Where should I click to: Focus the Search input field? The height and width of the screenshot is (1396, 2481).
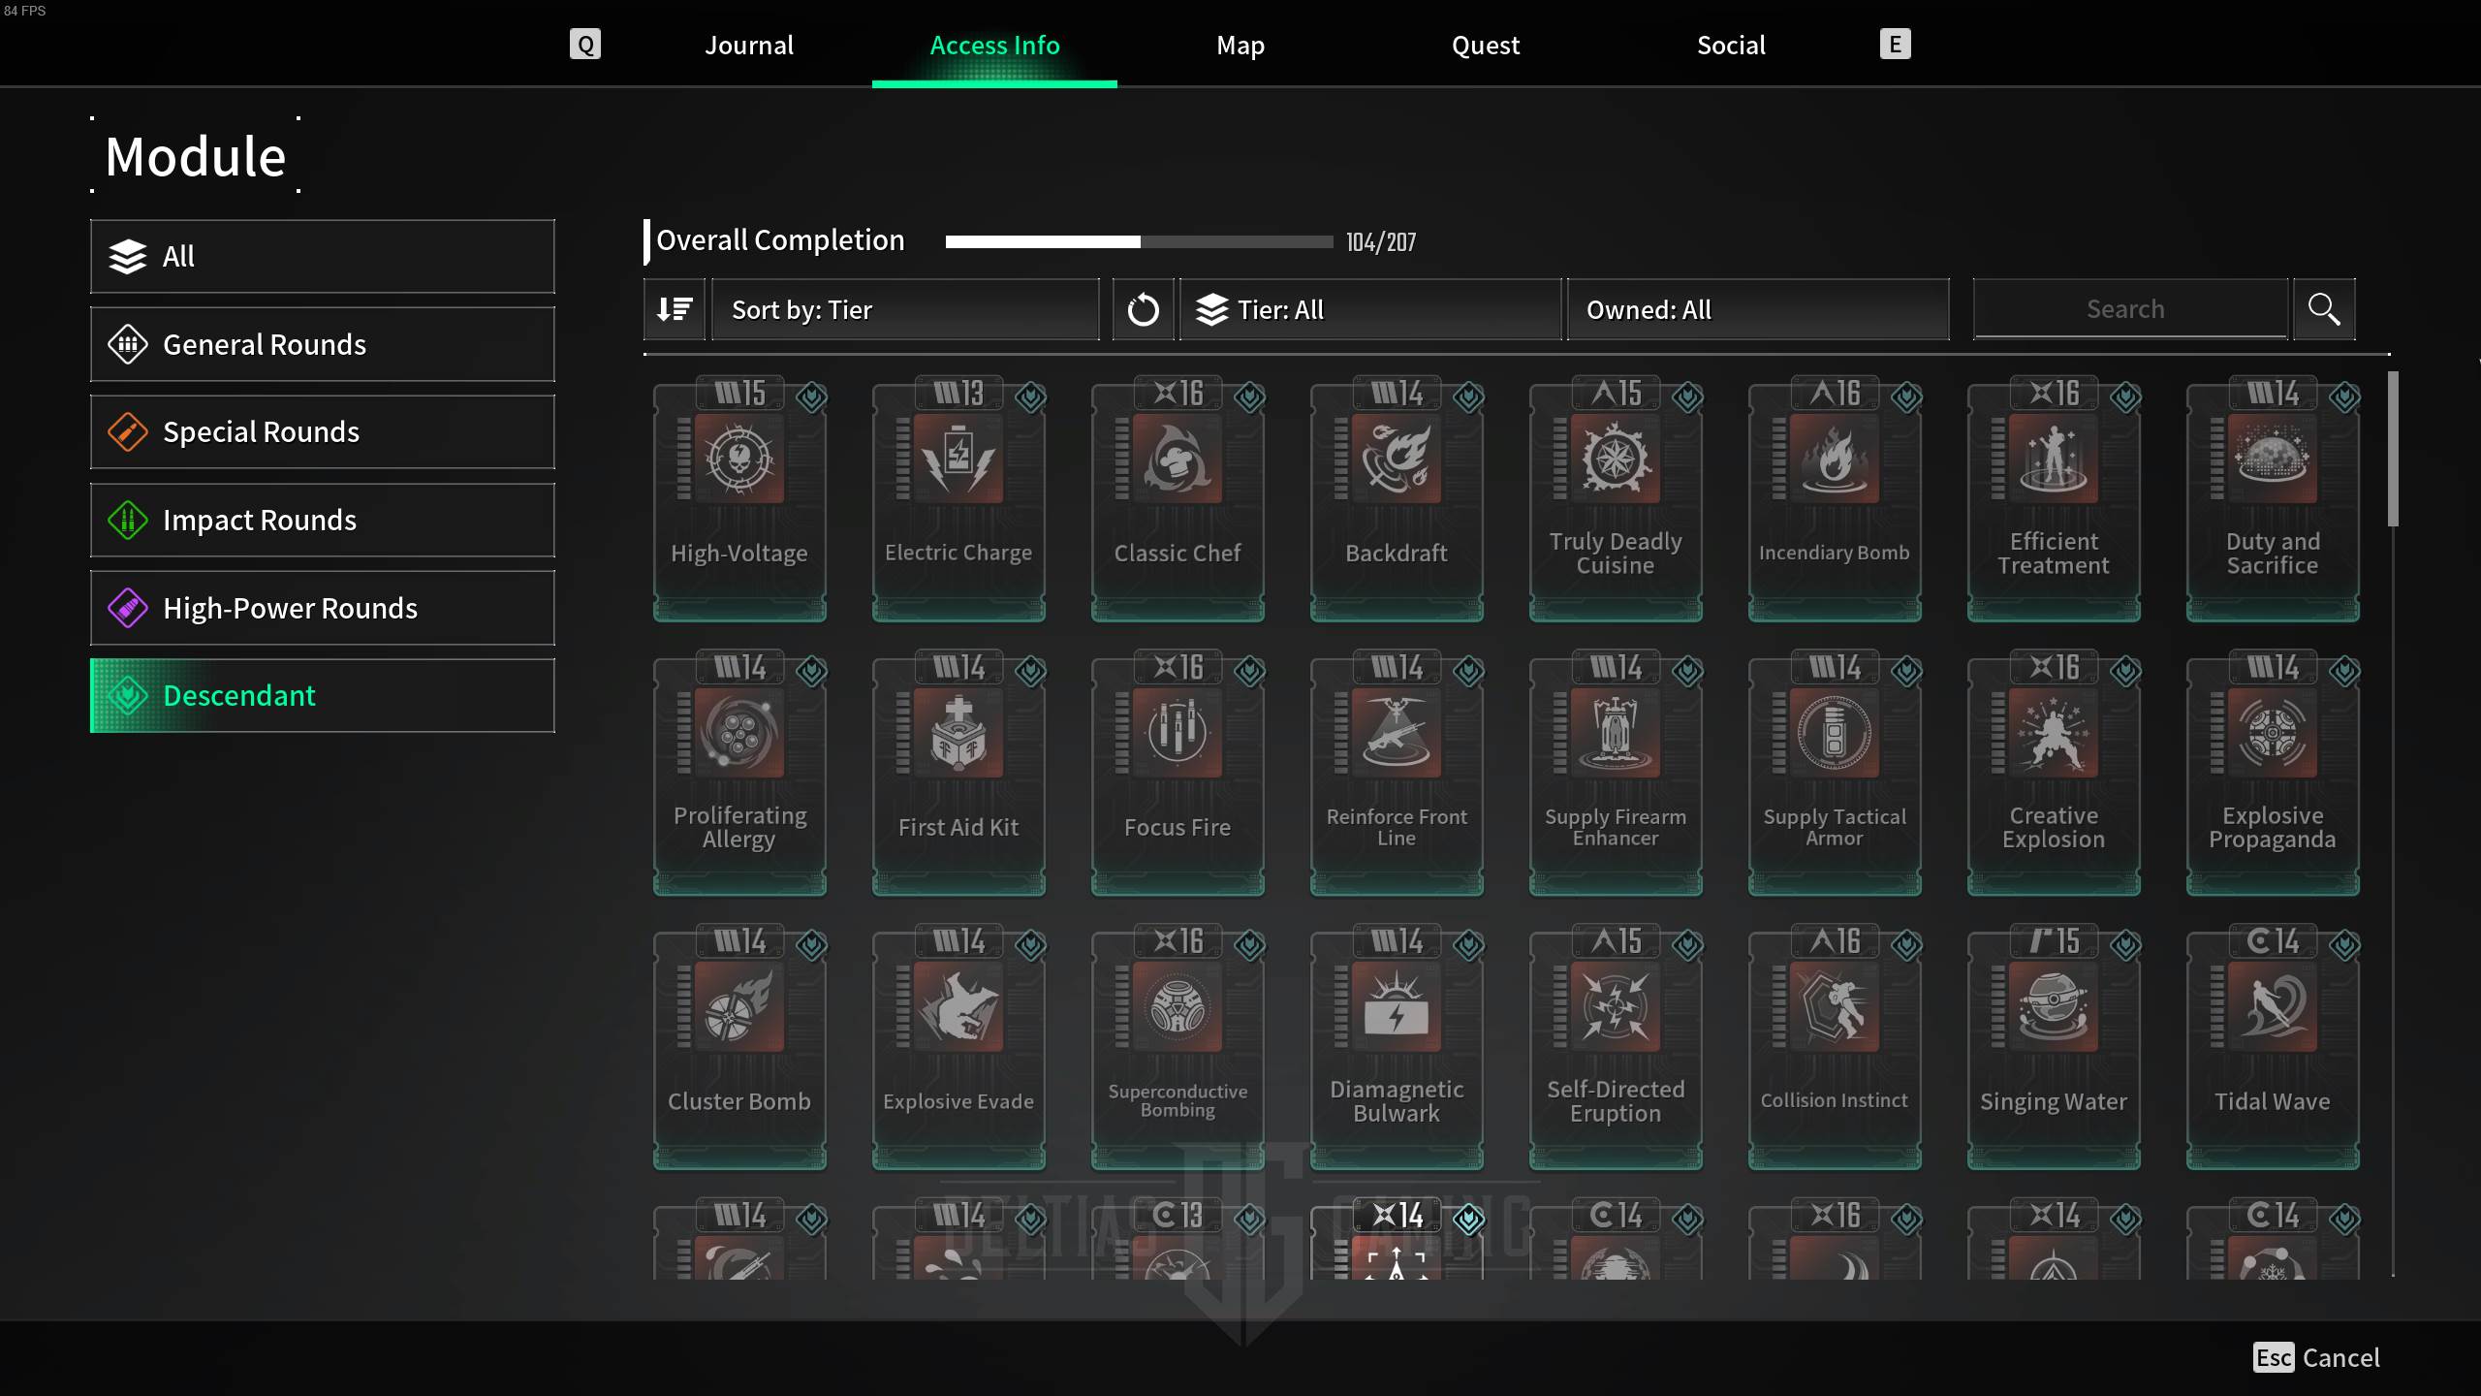point(2130,309)
